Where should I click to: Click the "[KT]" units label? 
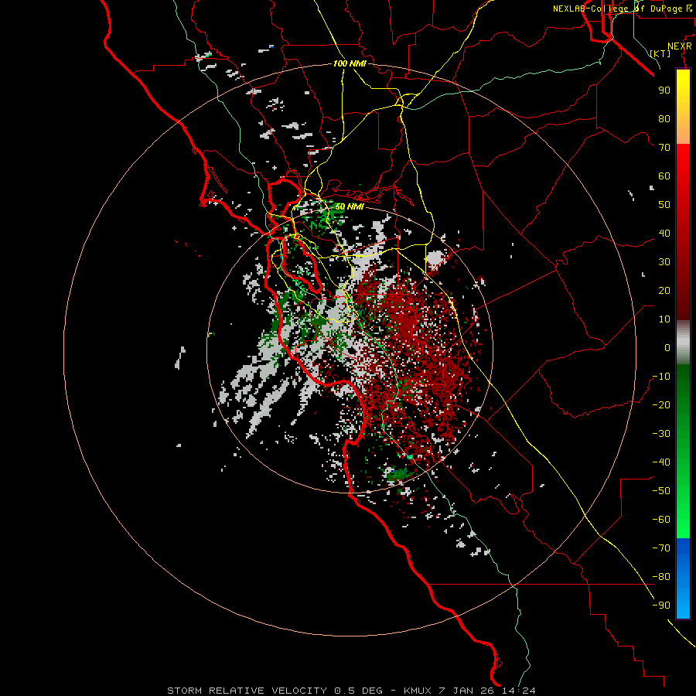point(660,53)
